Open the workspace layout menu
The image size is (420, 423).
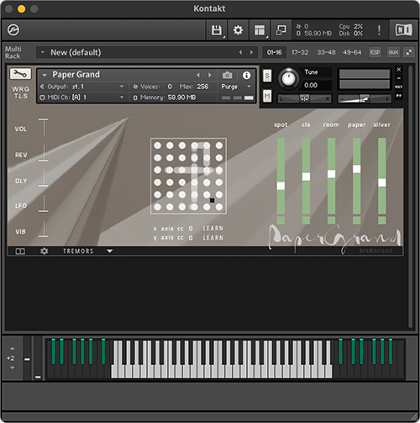pos(260,29)
